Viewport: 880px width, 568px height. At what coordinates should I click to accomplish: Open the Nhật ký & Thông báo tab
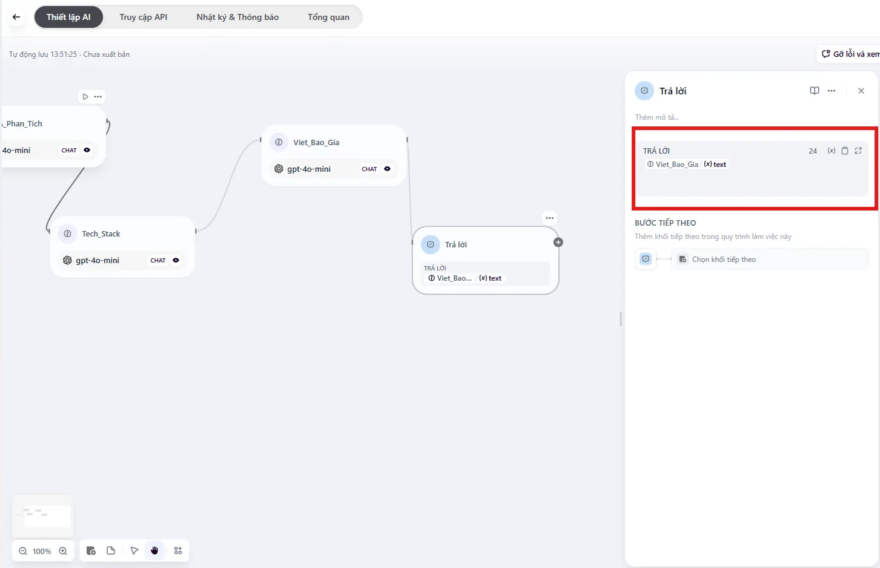pyautogui.click(x=237, y=17)
